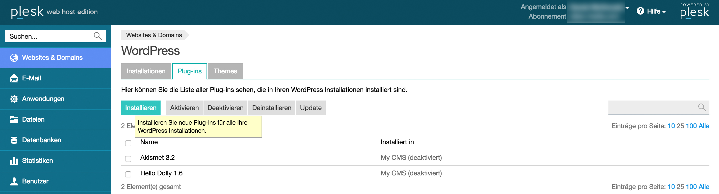Click the '2 Element(e) gesamt' text at bottom
The width and height of the screenshot is (719, 194).
coord(151,187)
